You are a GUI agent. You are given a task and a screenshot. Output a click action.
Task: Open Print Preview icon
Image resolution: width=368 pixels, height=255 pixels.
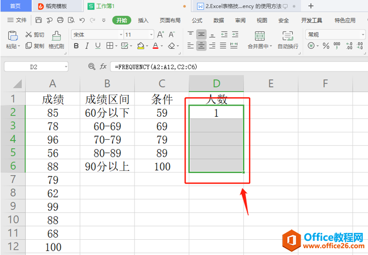click(x=71, y=20)
